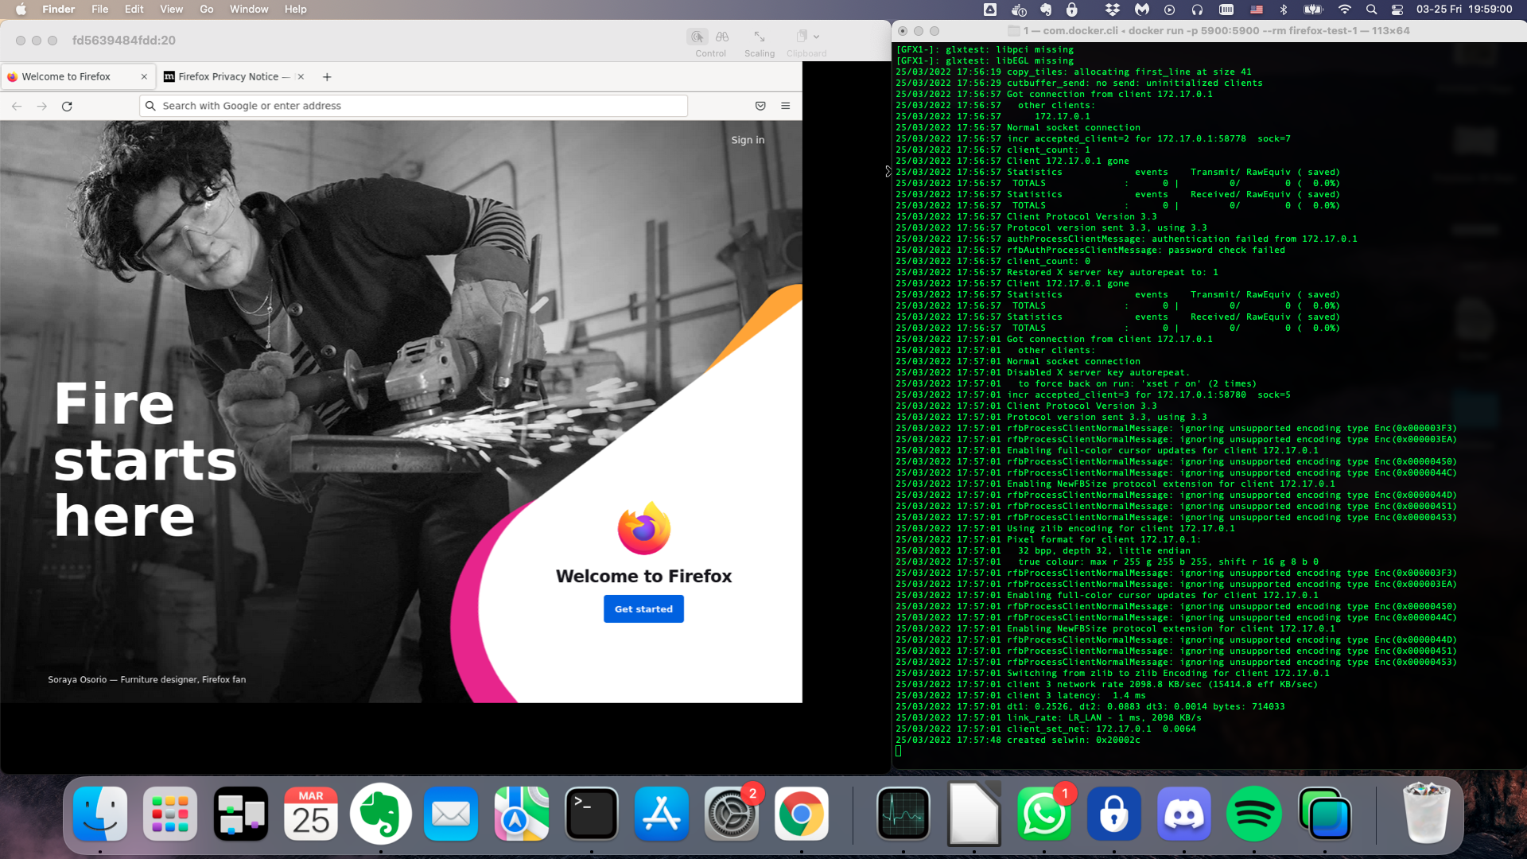1527x859 pixels.
Task: Focus the Firefox address search bar
Action: point(414,106)
